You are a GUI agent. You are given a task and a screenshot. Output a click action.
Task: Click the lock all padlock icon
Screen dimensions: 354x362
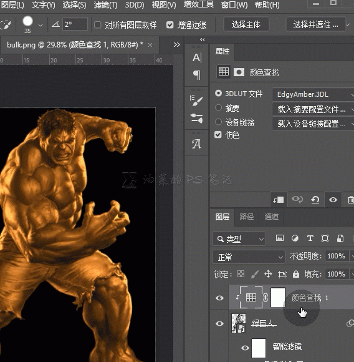click(x=295, y=274)
